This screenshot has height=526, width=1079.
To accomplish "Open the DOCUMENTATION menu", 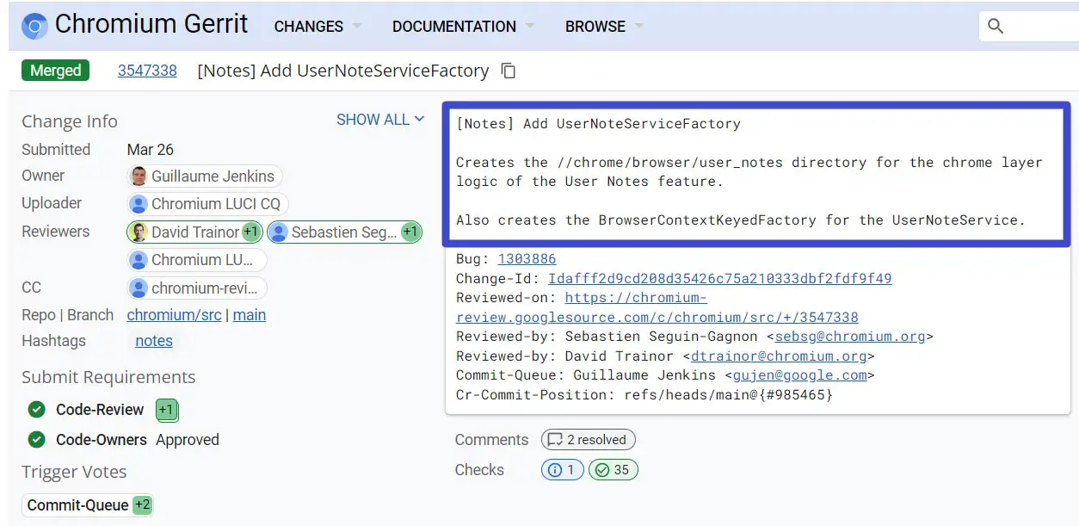I will [454, 27].
